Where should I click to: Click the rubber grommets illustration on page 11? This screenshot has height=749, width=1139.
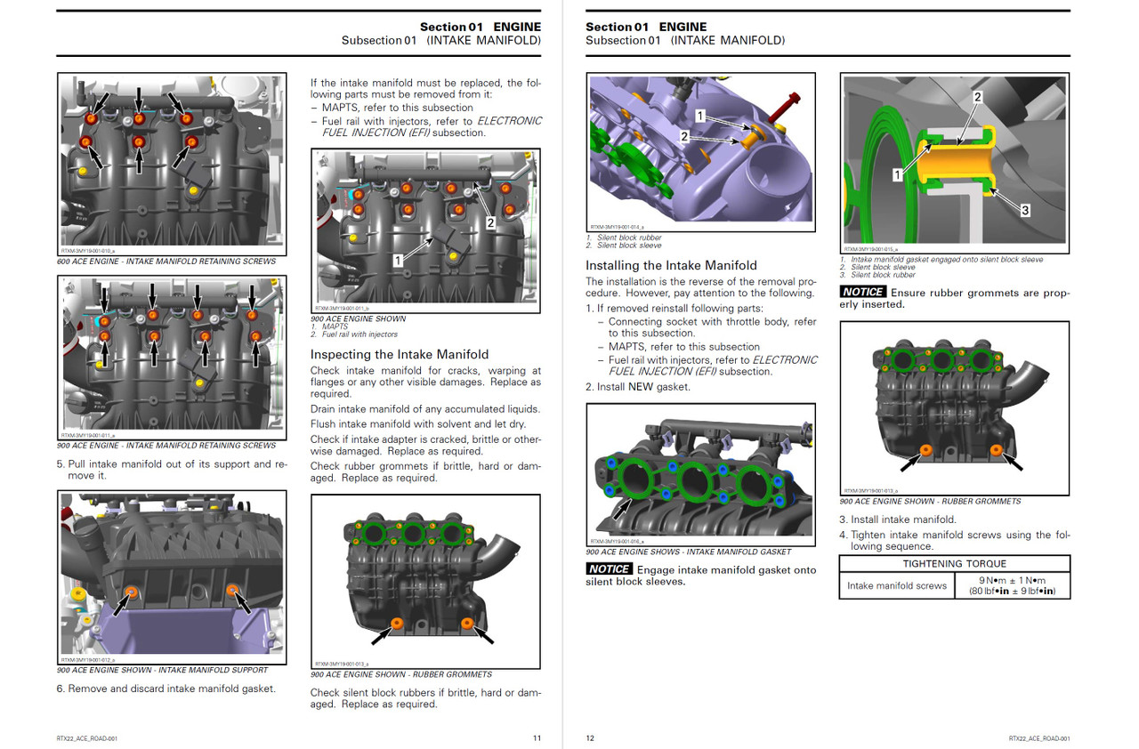pos(425,582)
